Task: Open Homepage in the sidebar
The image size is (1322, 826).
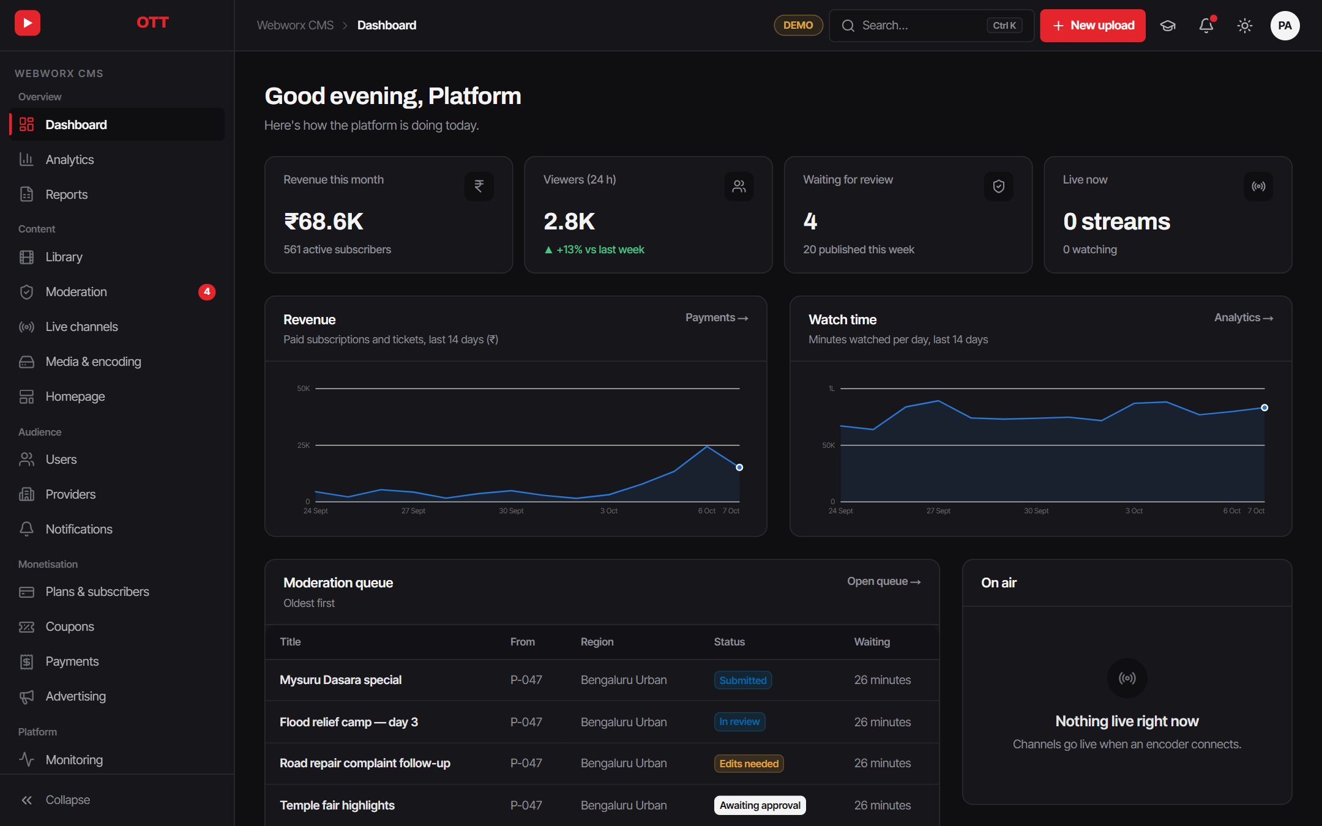Action: [117, 396]
